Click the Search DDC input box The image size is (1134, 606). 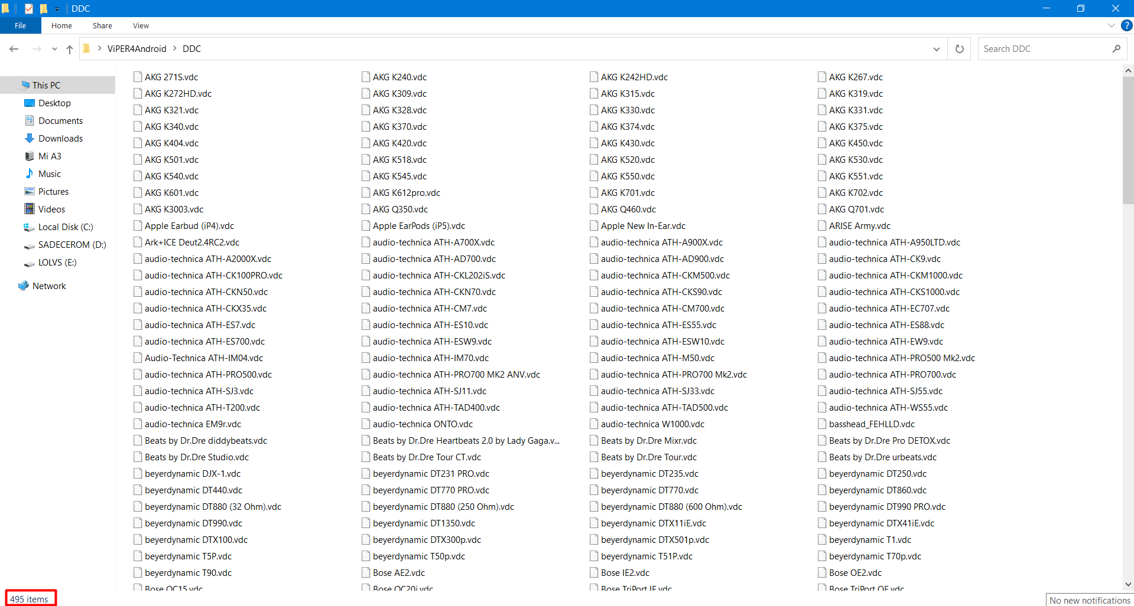coord(1044,49)
